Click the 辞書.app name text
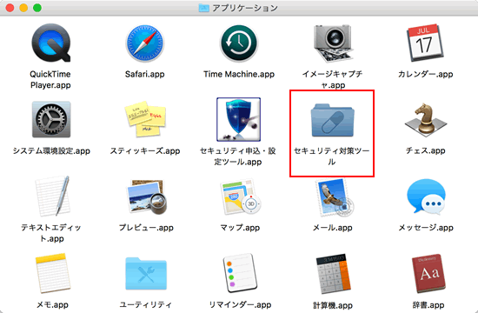The height and width of the screenshot is (313, 478). click(428, 305)
